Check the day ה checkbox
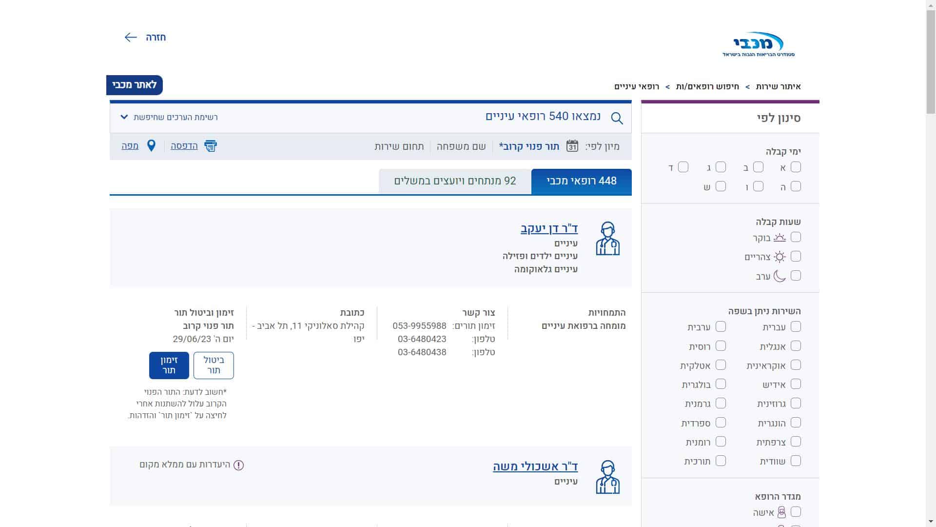This screenshot has height=527, width=936. pyautogui.click(x=796, y=186)
